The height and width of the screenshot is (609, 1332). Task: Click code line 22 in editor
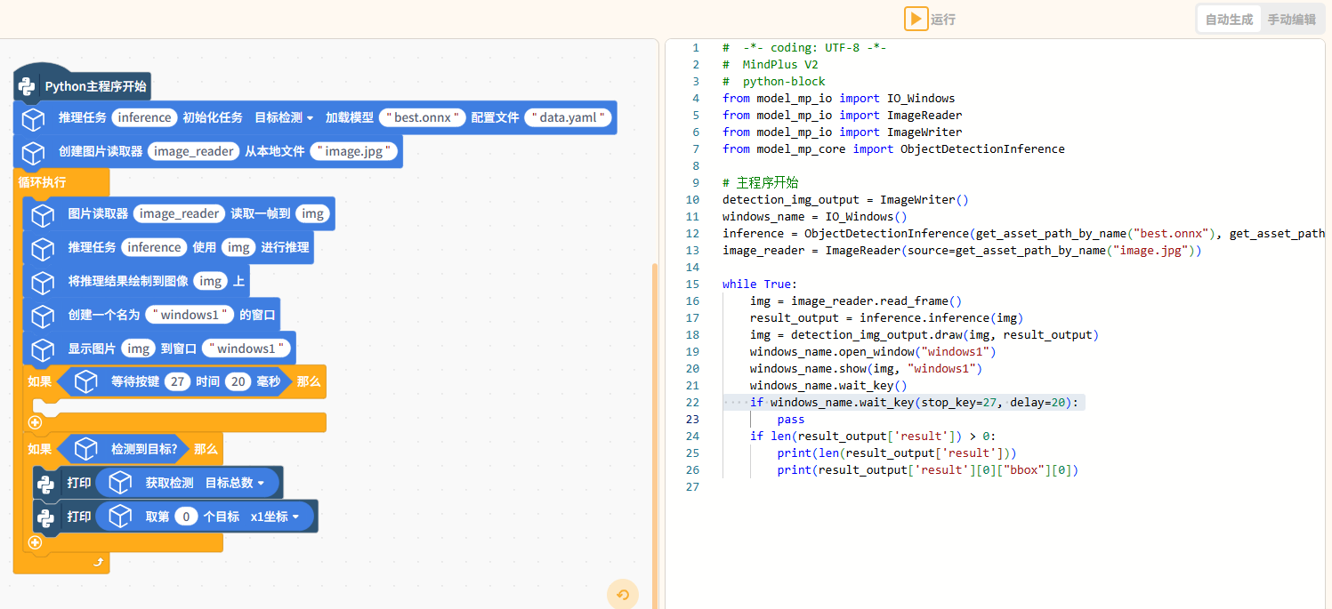pyautogui.click(x=890, y=403)
